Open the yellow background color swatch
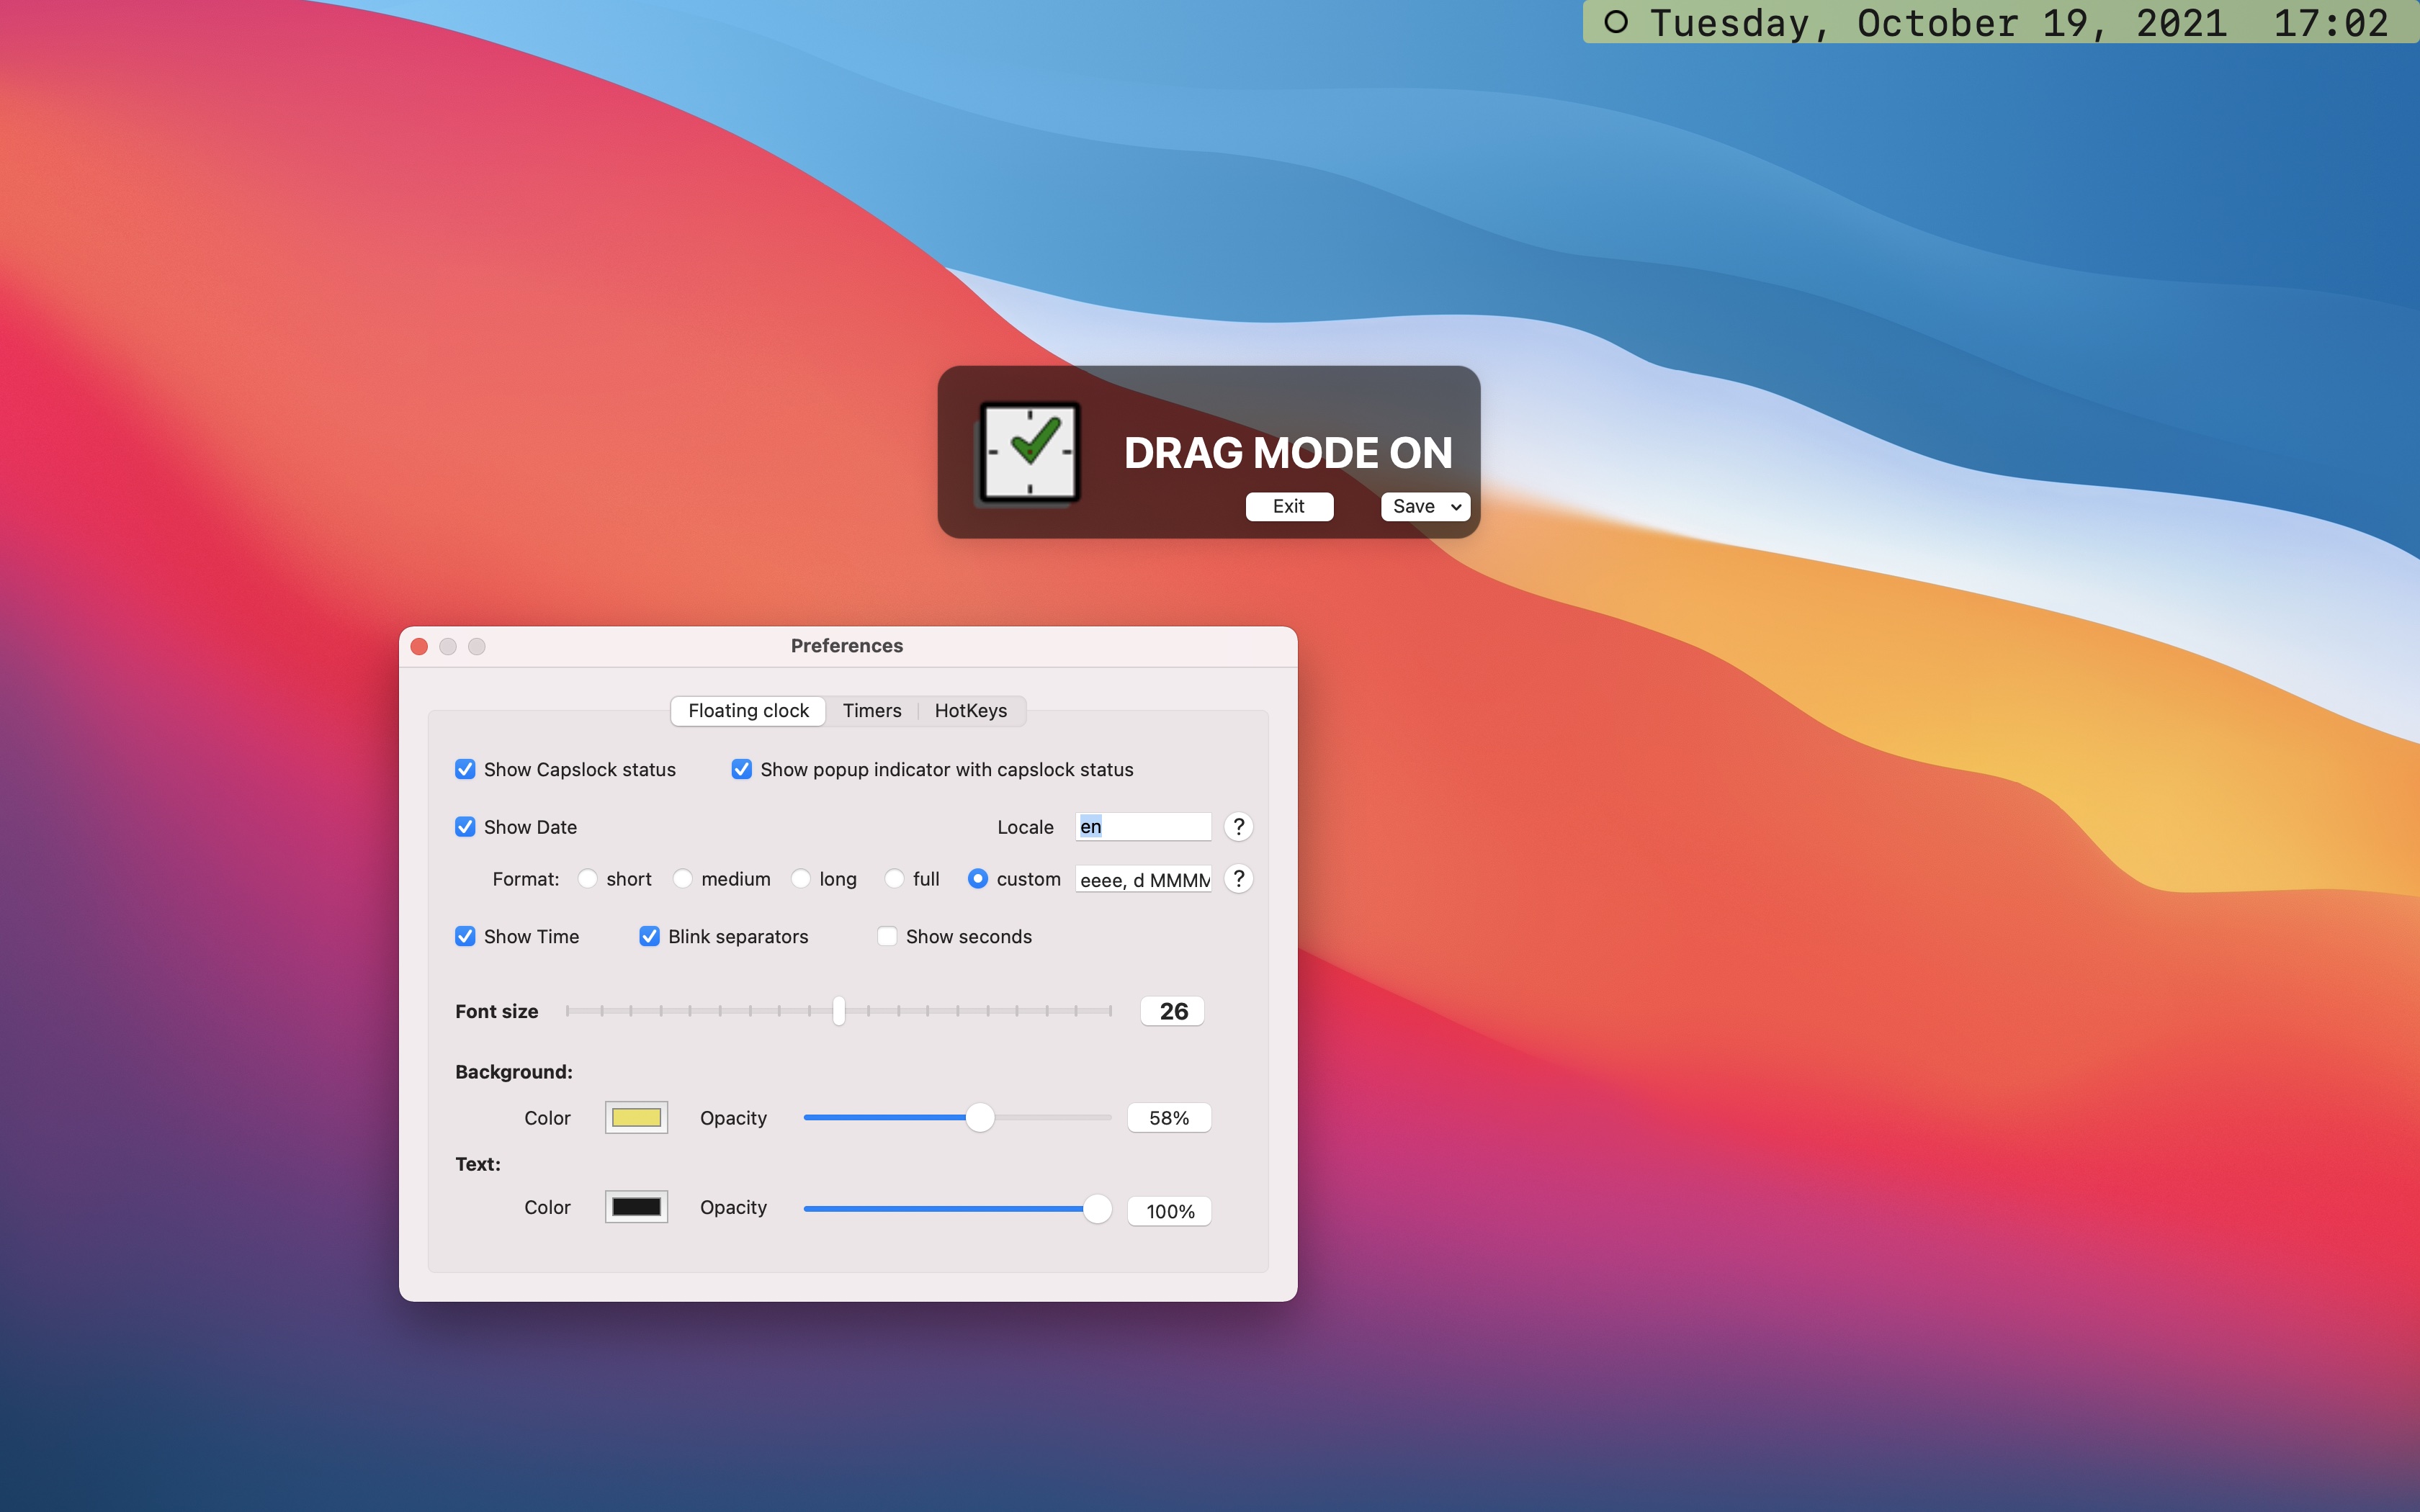 [x=636, y=1117]
